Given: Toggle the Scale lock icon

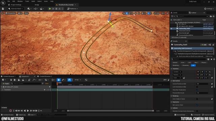Looking at the screenshot, I should [x=184, y=78].
